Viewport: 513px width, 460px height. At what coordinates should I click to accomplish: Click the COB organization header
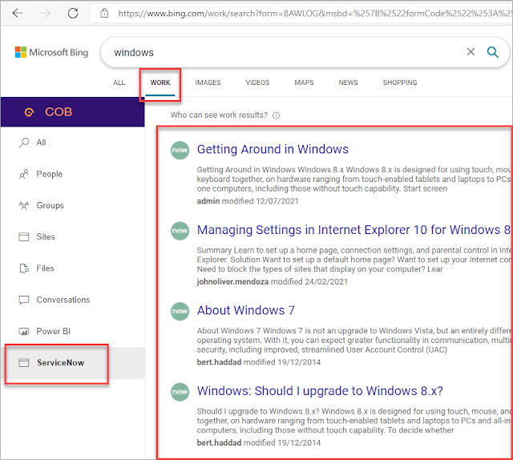[x=73, y=112]
